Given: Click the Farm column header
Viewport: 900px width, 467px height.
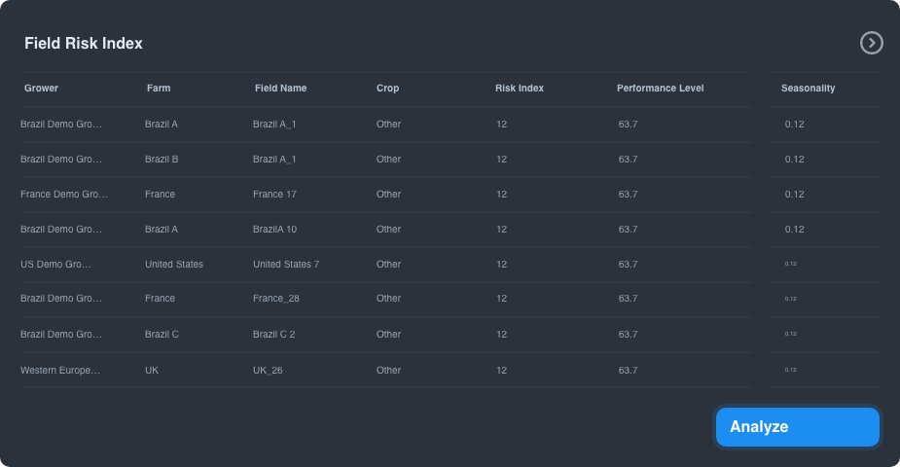Looking at the screenshot, I should (159, 89).
